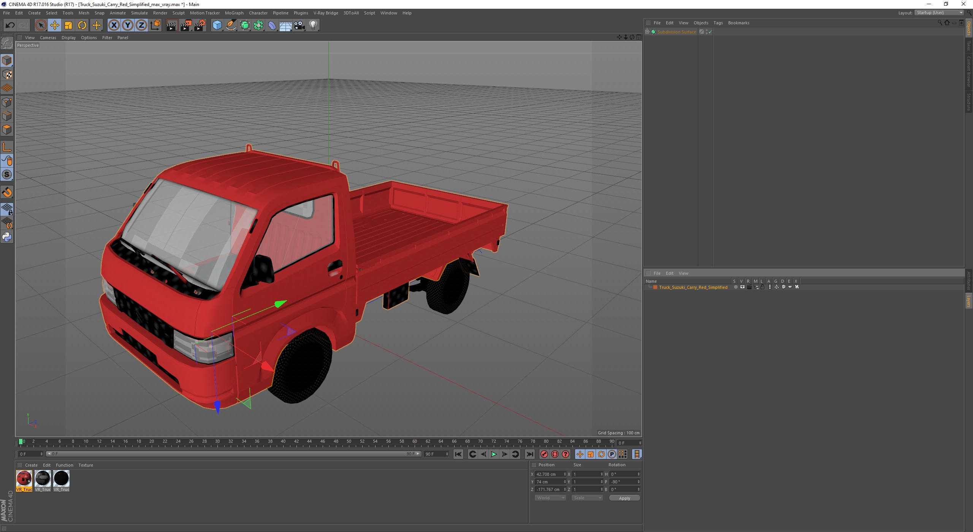Select Edges mode in left toolbar
Image resolution: width=973 pixels, height=532 pixels.
tap(7, 116)
